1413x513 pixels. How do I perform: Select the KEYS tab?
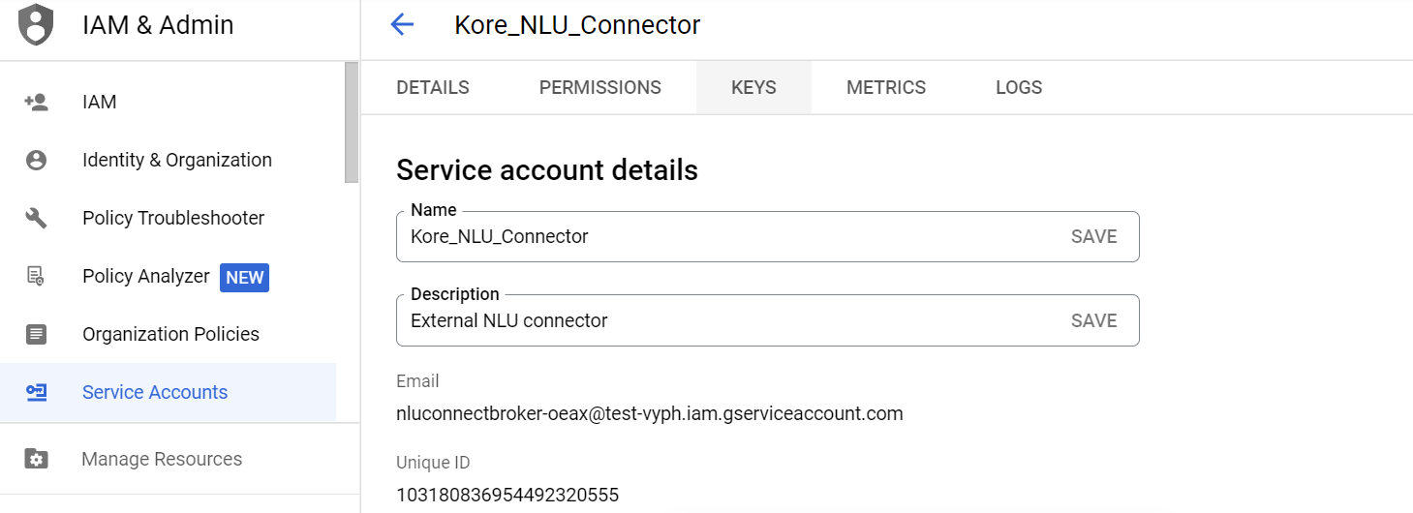[753, 88]
